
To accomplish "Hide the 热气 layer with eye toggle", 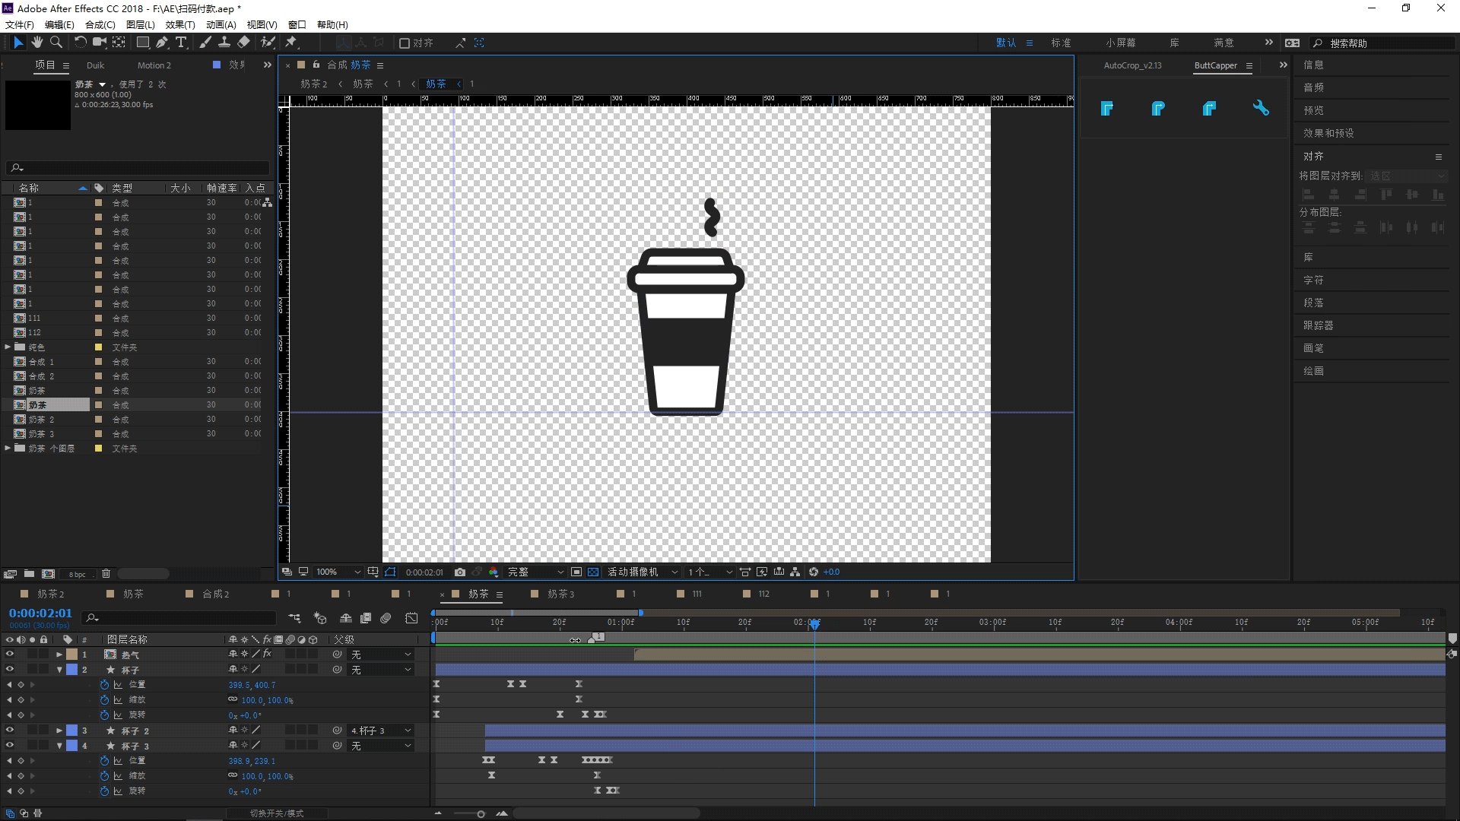I will click(x=9, y=654).
